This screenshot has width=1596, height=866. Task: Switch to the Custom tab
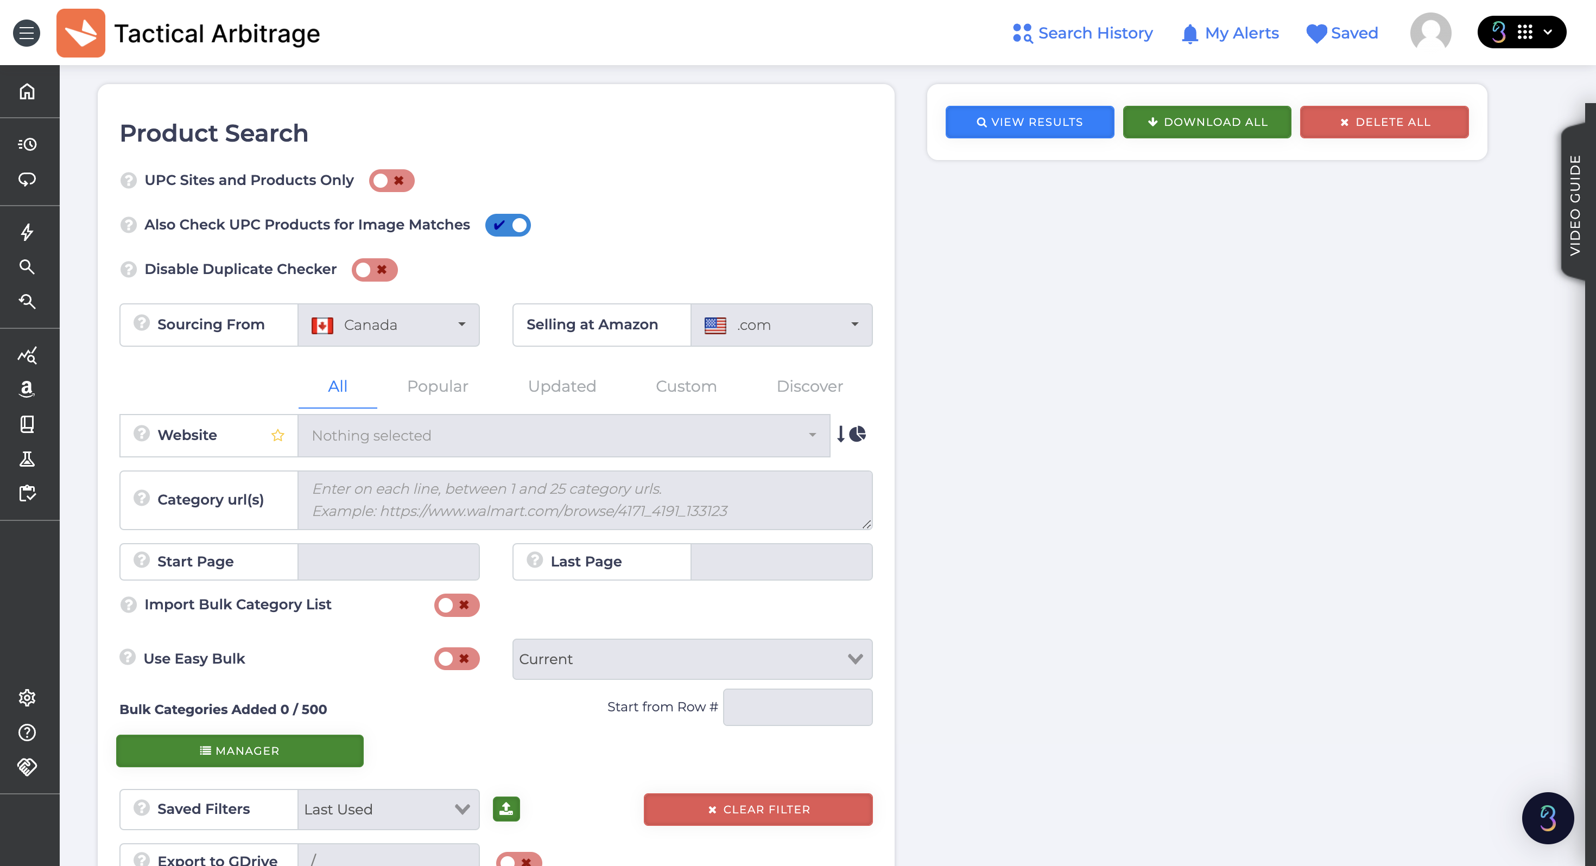pyautogui.click(x=686, y=386)
